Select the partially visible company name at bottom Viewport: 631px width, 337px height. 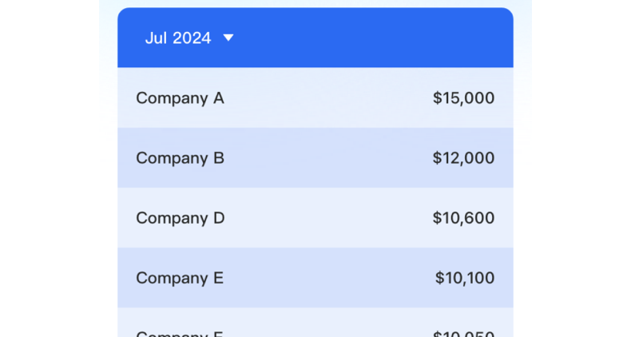[x=179, y=333]
